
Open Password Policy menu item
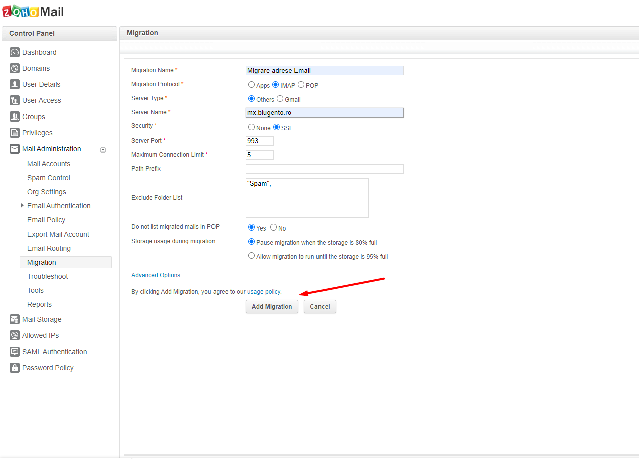point(48,368)
